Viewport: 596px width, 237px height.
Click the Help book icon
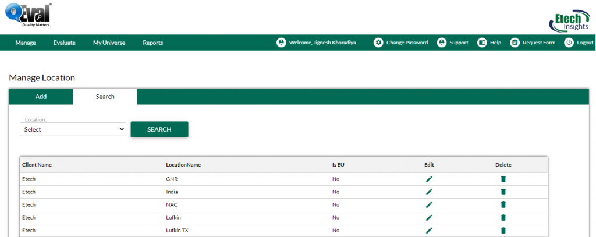(x=482, y=43)
